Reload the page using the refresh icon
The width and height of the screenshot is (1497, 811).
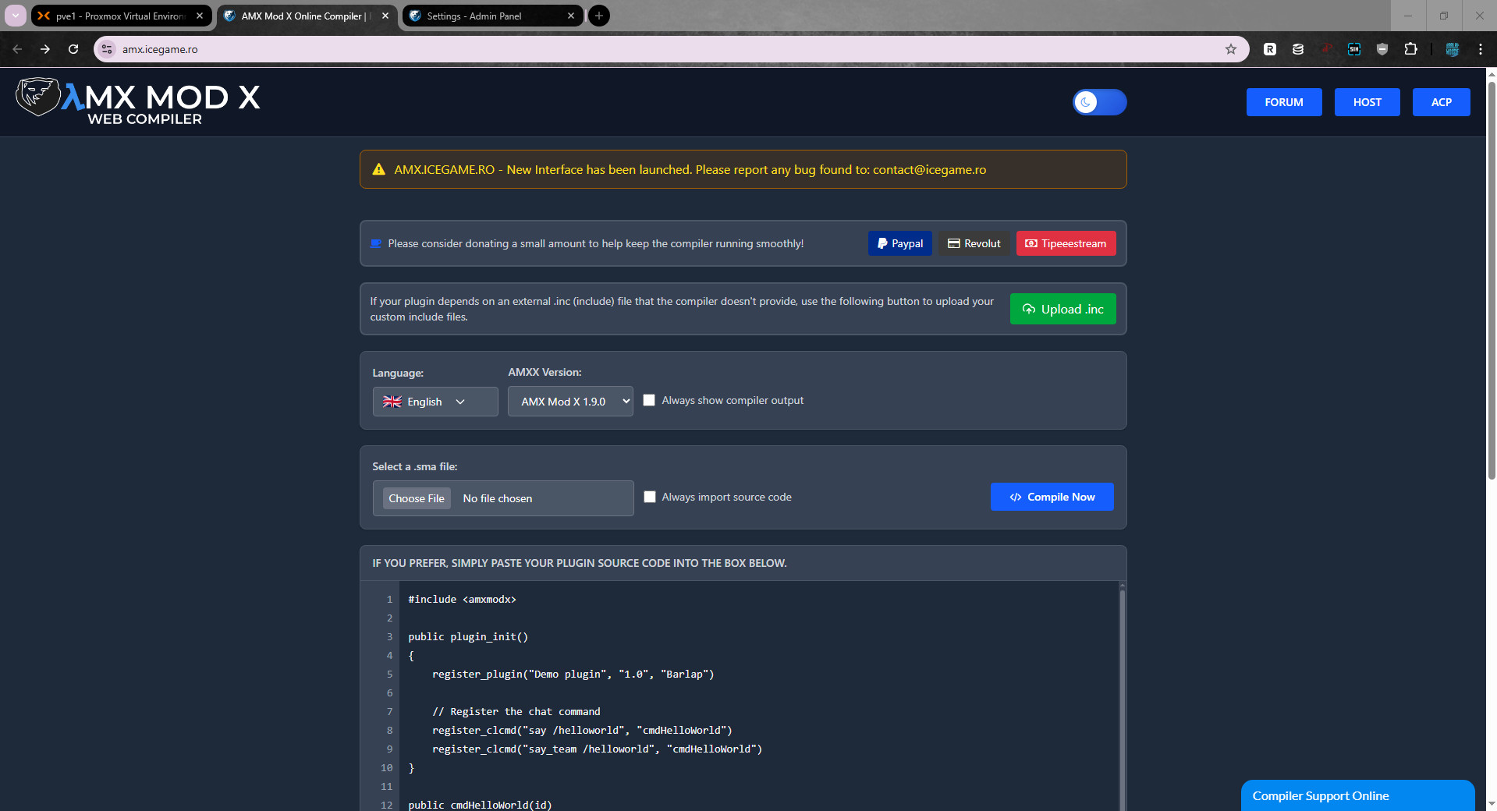73,49
